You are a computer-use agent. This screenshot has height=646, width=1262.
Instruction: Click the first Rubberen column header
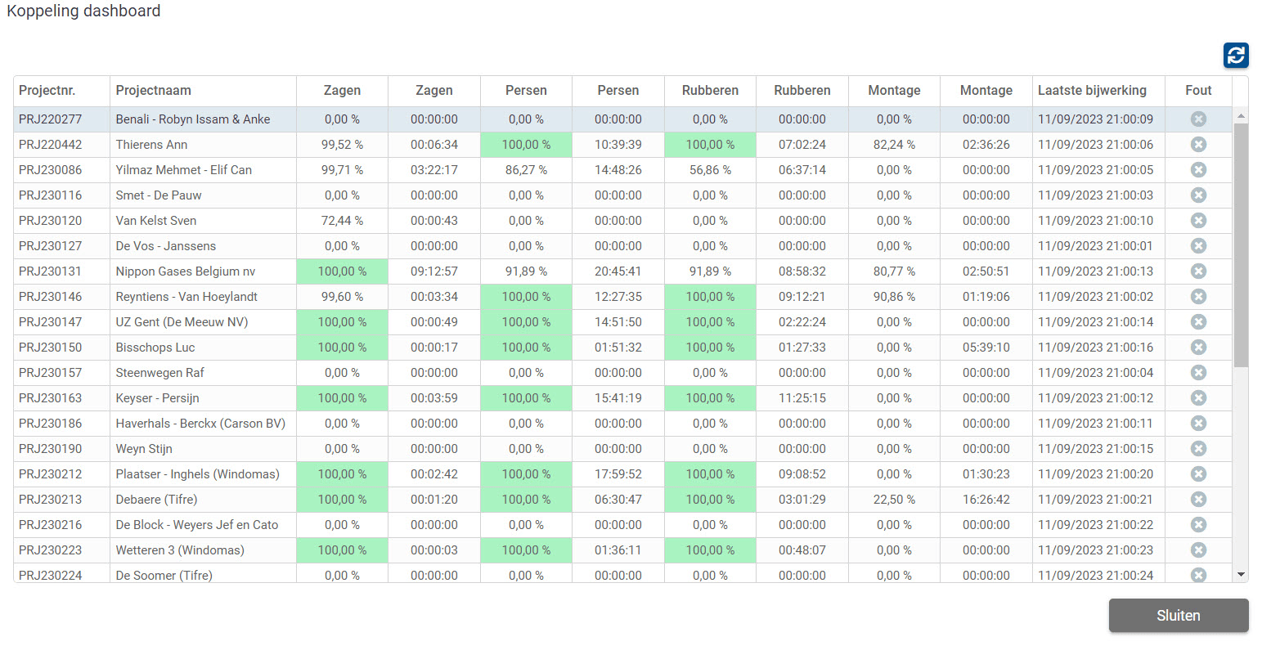(x=710, y=91)
